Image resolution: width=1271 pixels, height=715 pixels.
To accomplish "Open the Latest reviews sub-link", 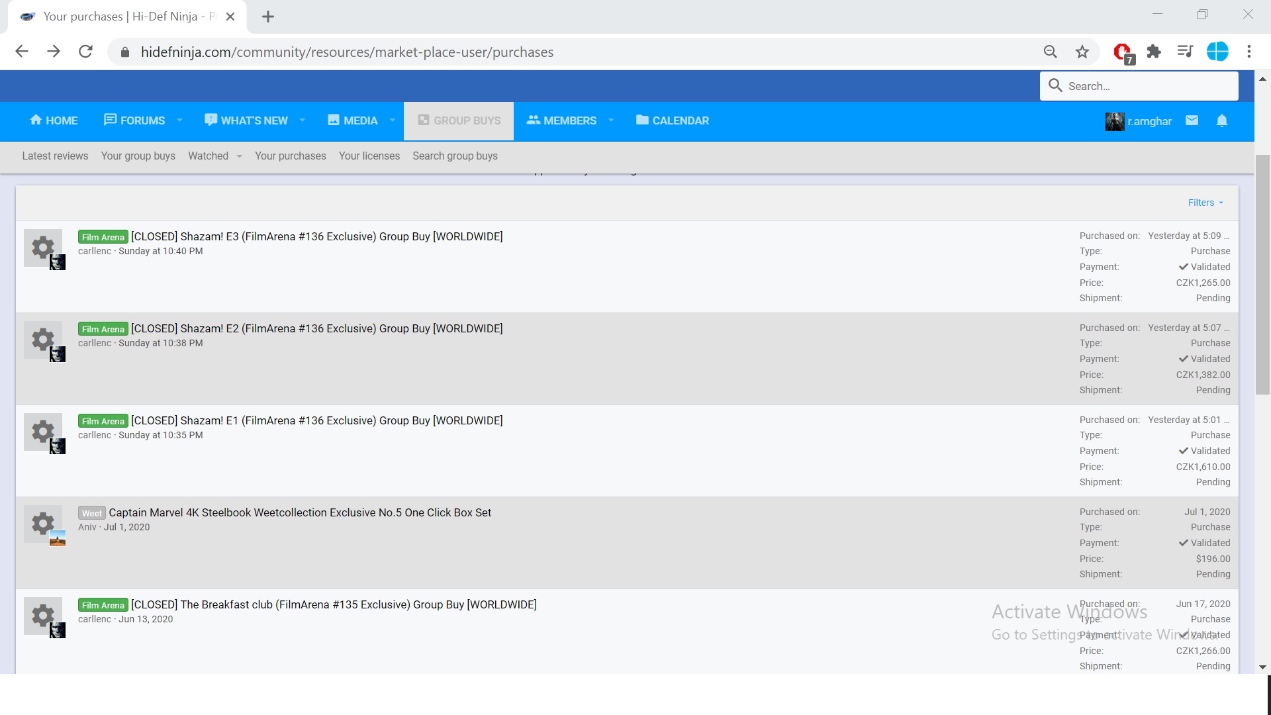I will pyautogui.click(x=55, y=156).
